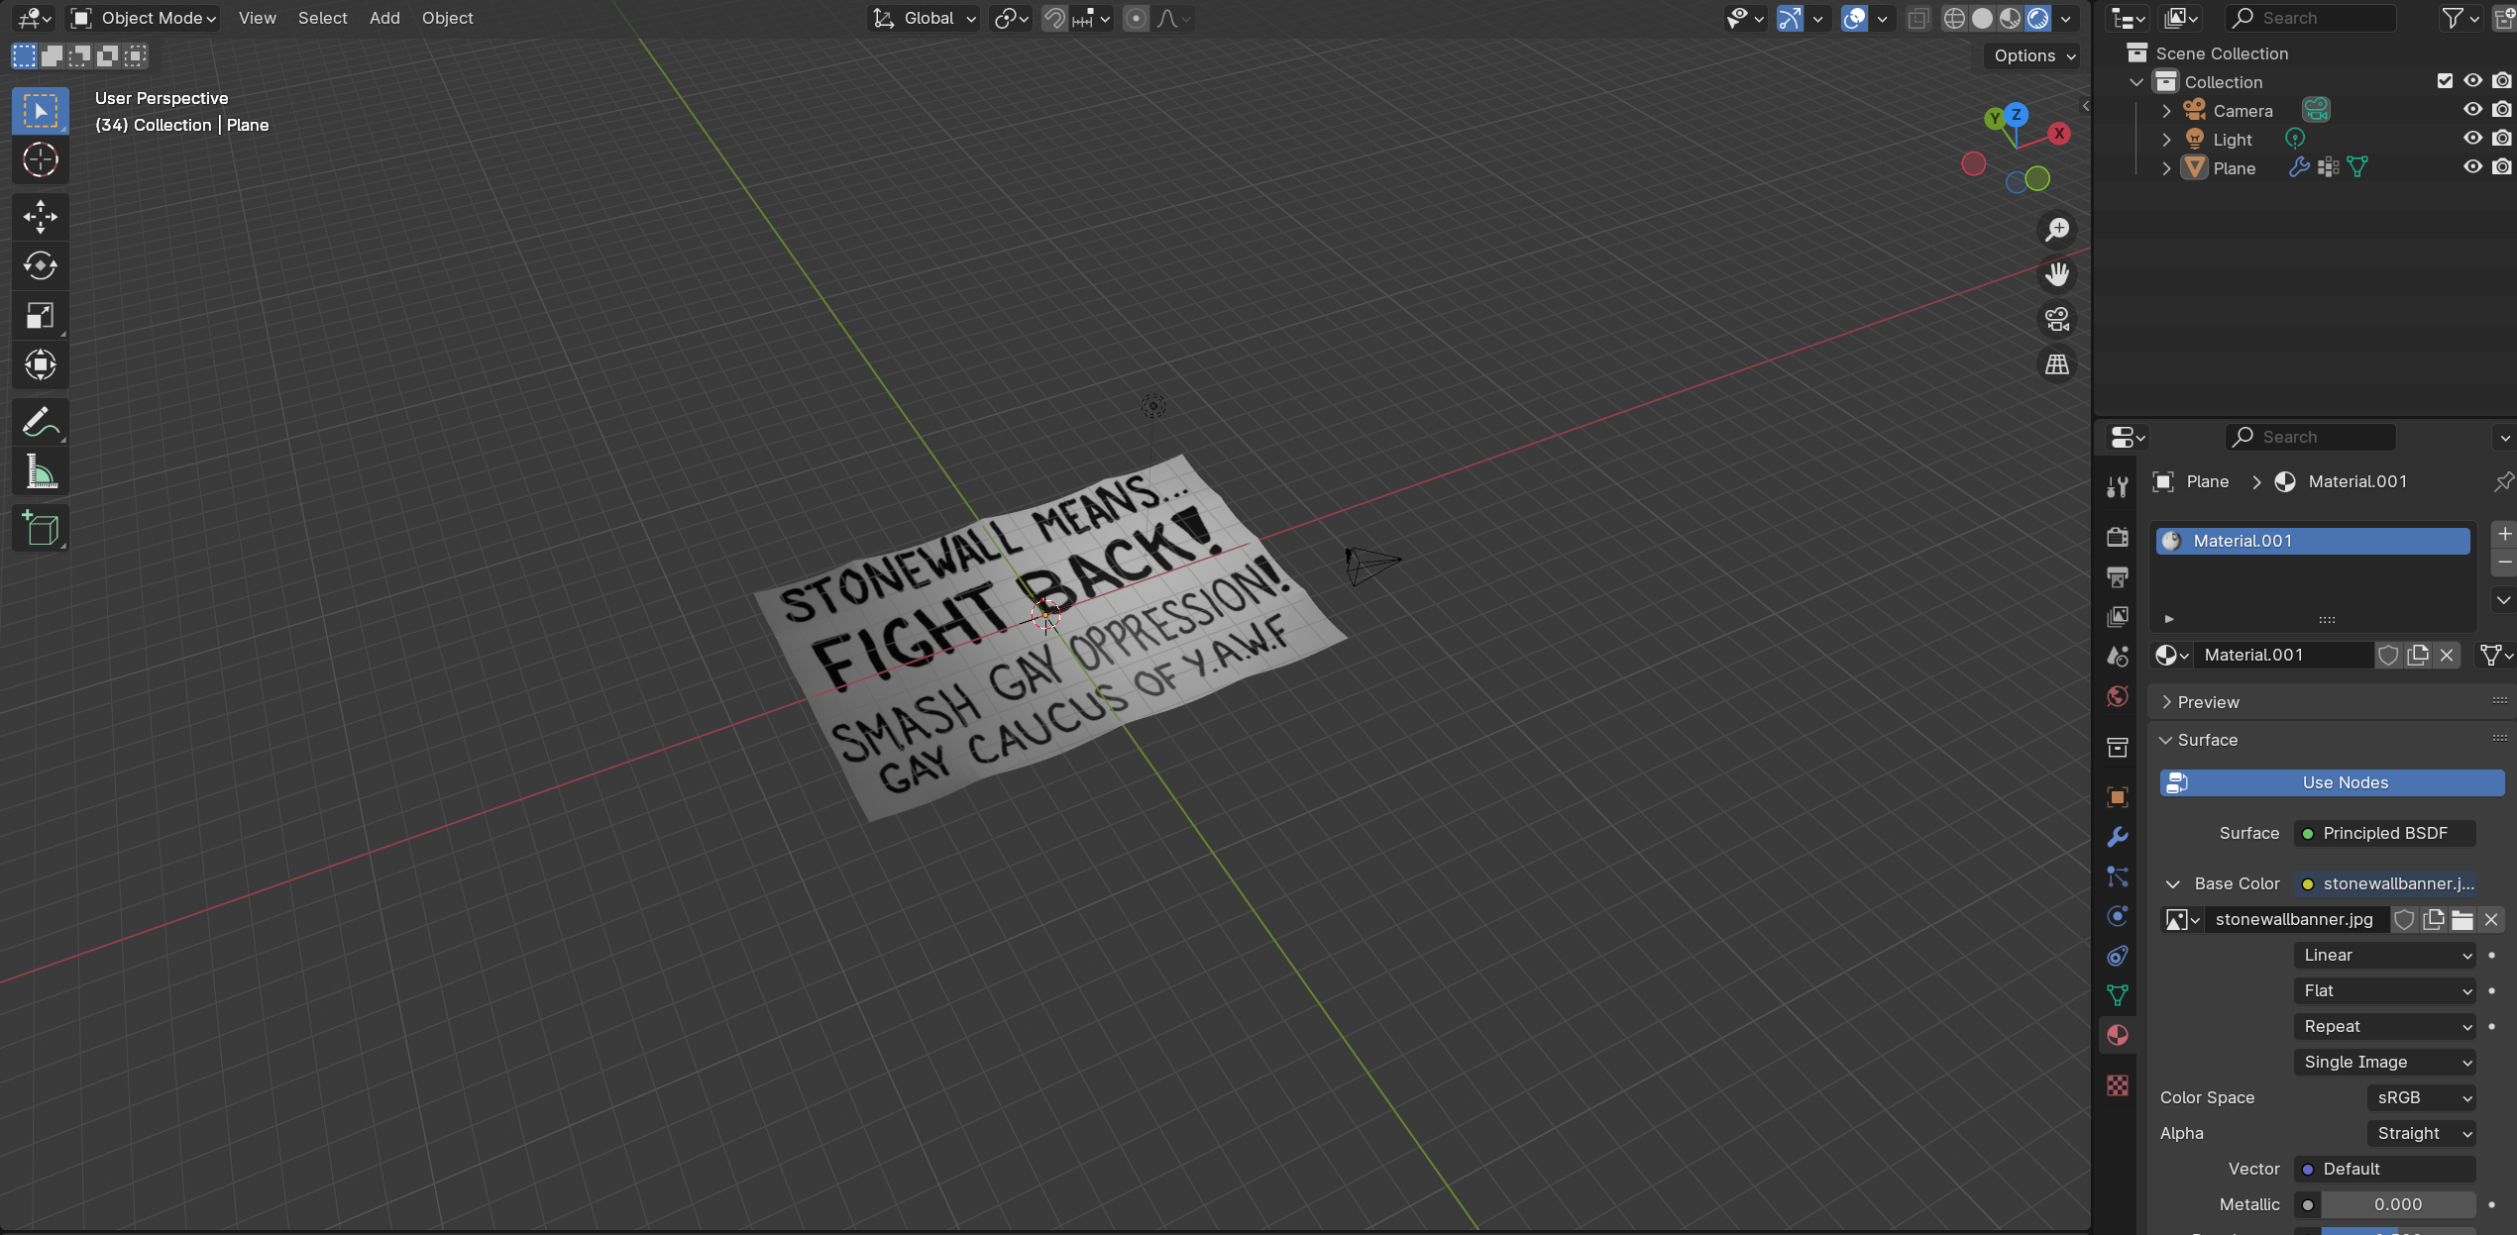Open the Select menu

(x=322, y=18)
